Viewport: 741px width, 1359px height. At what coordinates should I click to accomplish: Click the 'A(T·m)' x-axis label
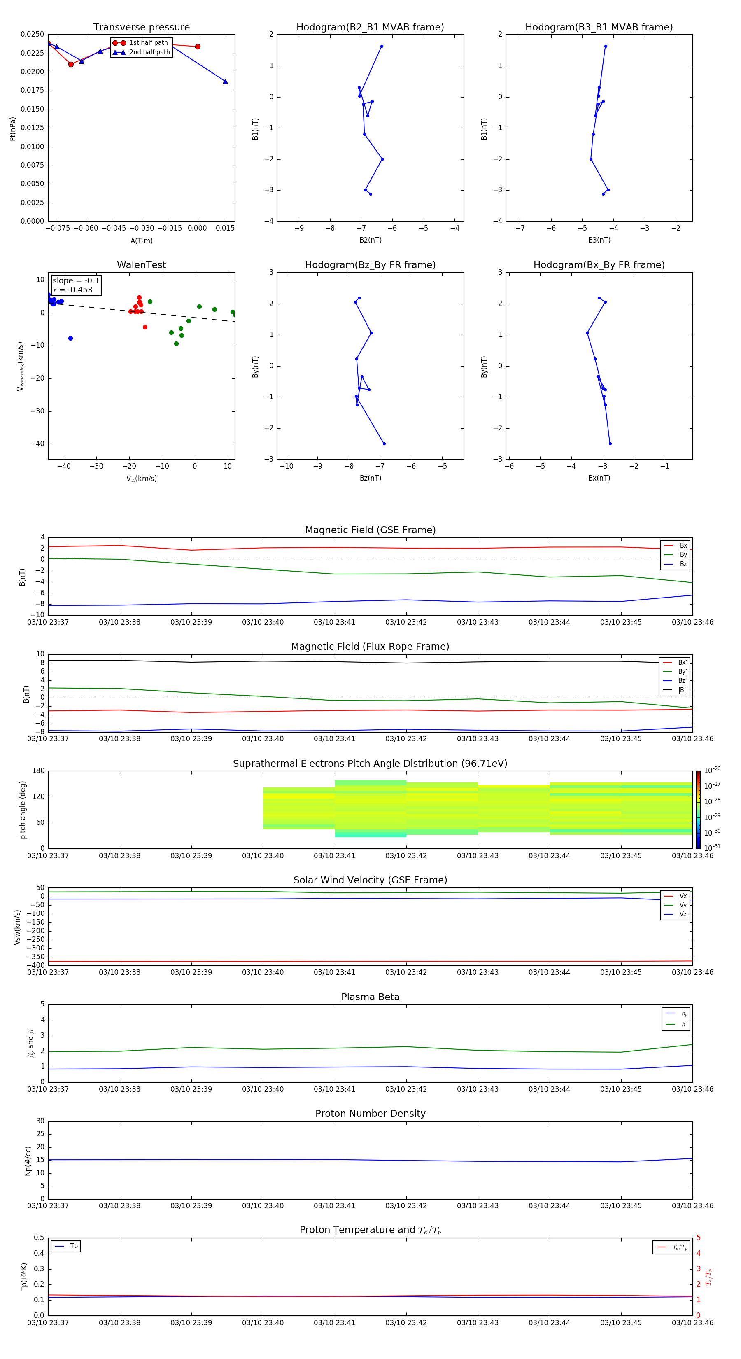point(141,241)
